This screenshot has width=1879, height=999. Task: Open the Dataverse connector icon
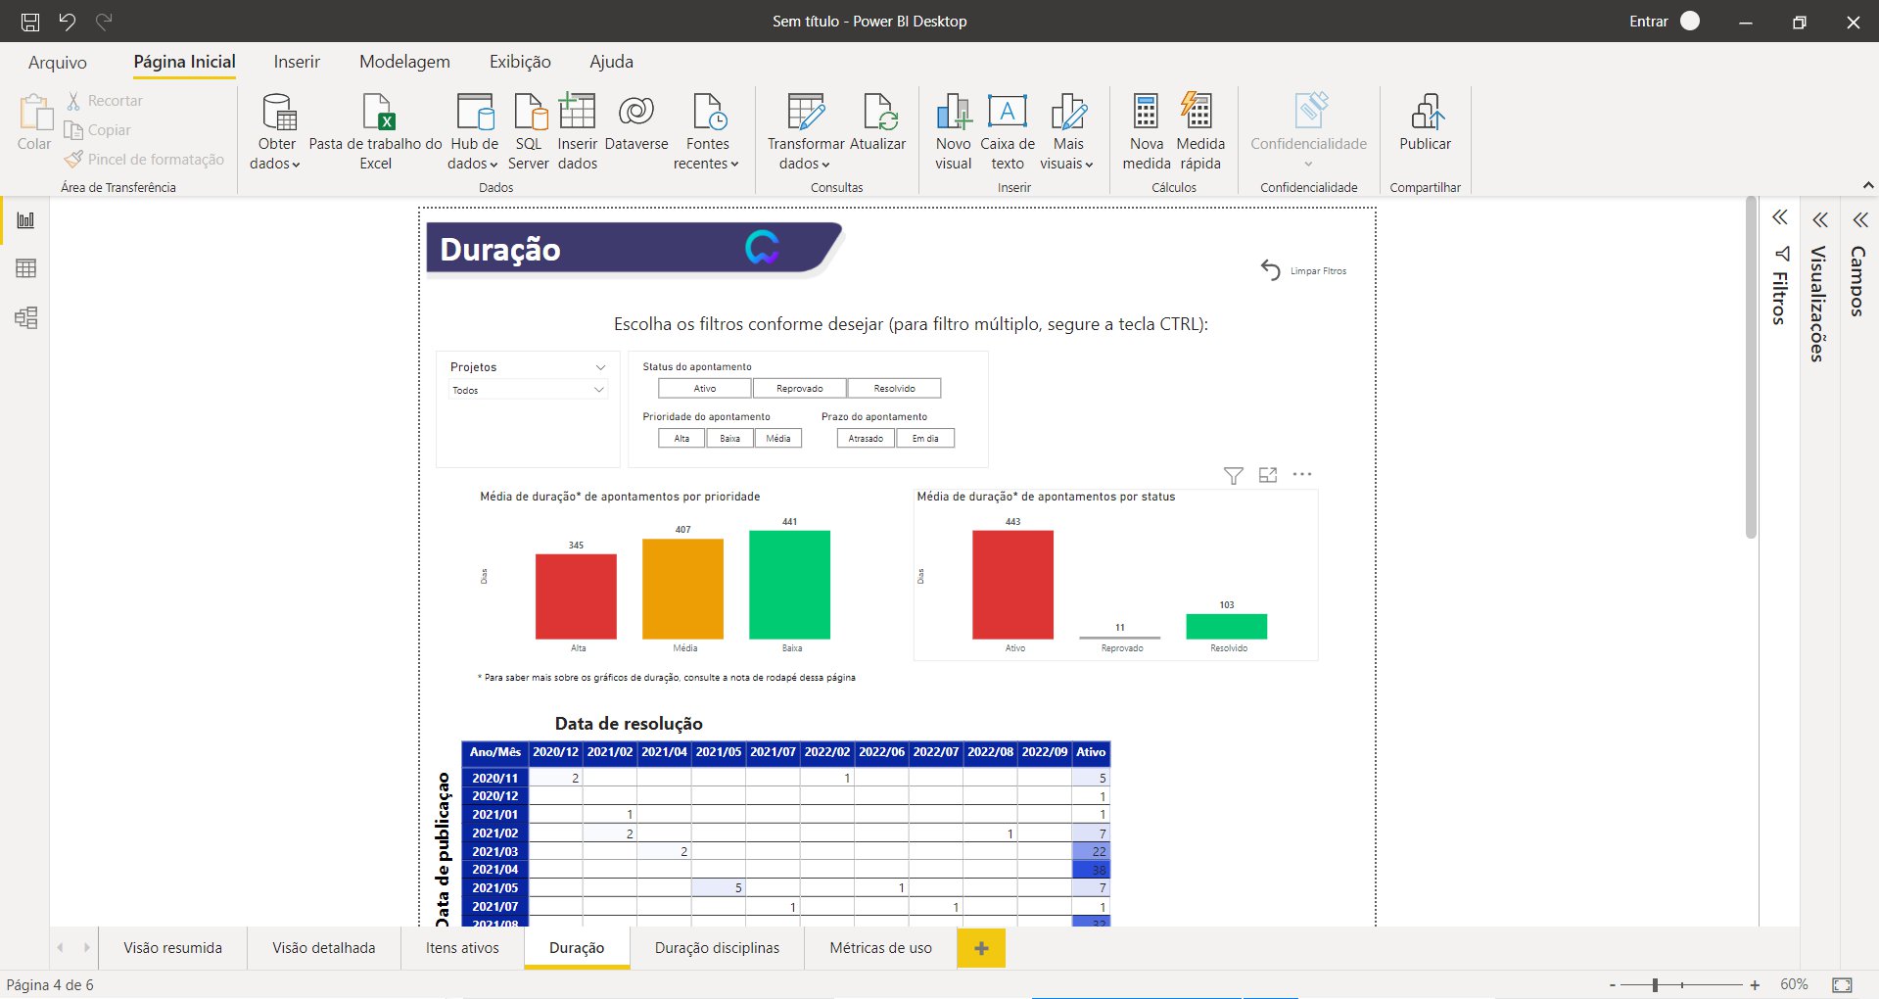tap(636, 112)
